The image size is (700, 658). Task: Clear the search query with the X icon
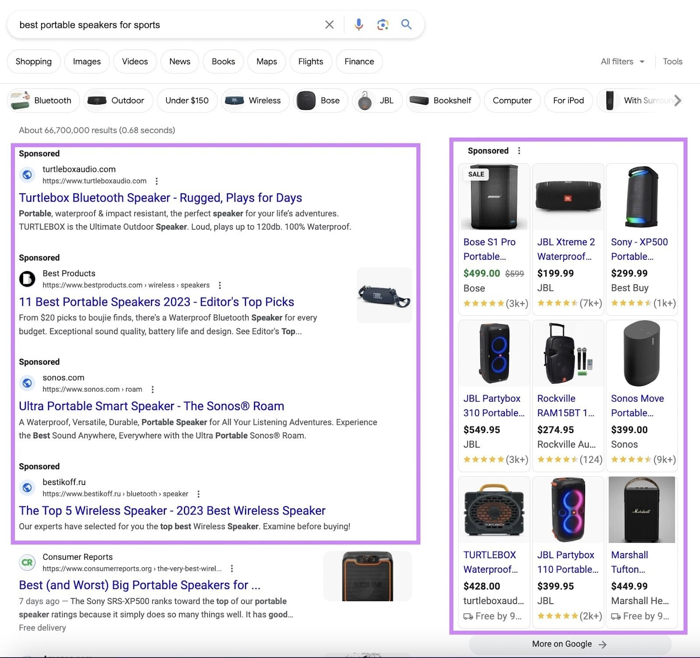click(x=329, y=24)
